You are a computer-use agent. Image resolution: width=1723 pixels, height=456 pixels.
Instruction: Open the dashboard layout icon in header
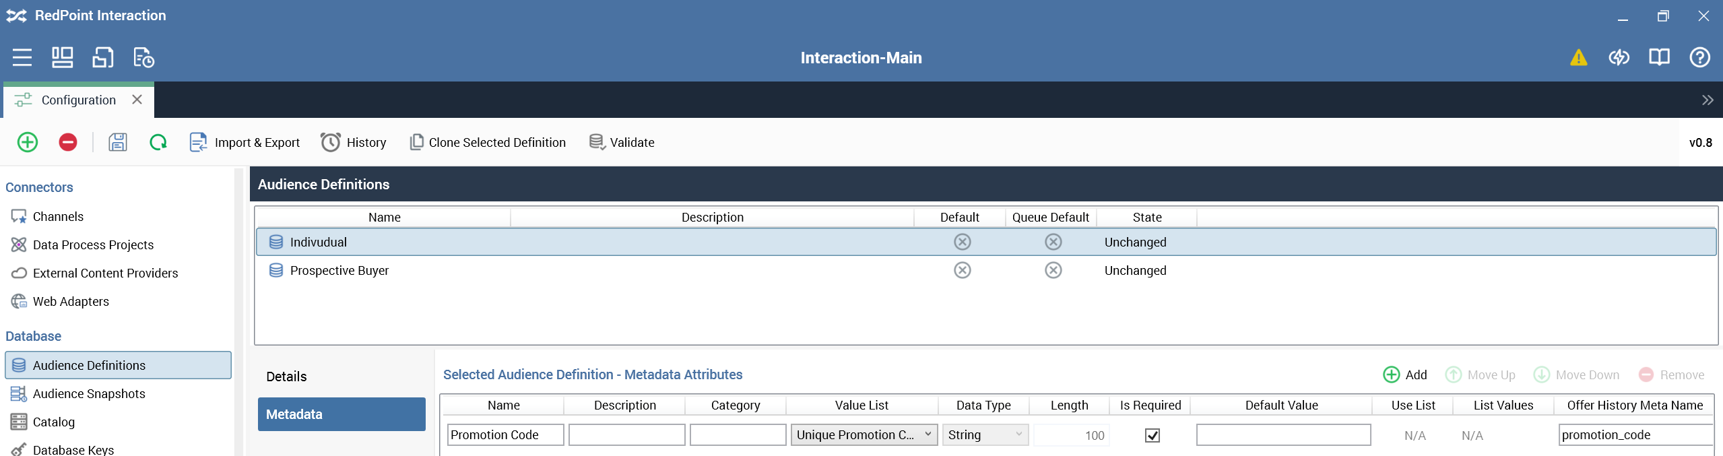(x=63, y=58)
